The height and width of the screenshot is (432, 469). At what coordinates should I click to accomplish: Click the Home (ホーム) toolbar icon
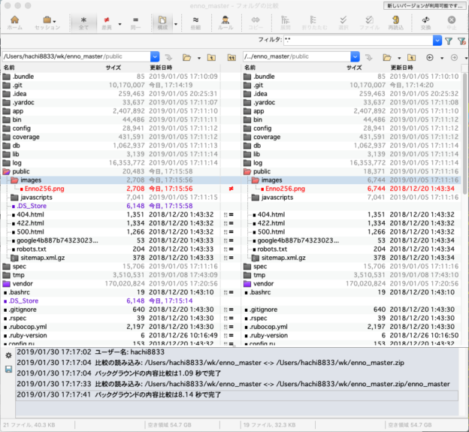(14, 21)
